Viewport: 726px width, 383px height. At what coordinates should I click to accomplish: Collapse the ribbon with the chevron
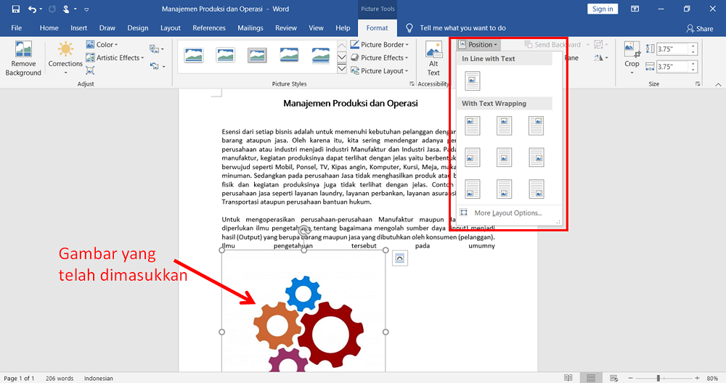coord(718,84)
